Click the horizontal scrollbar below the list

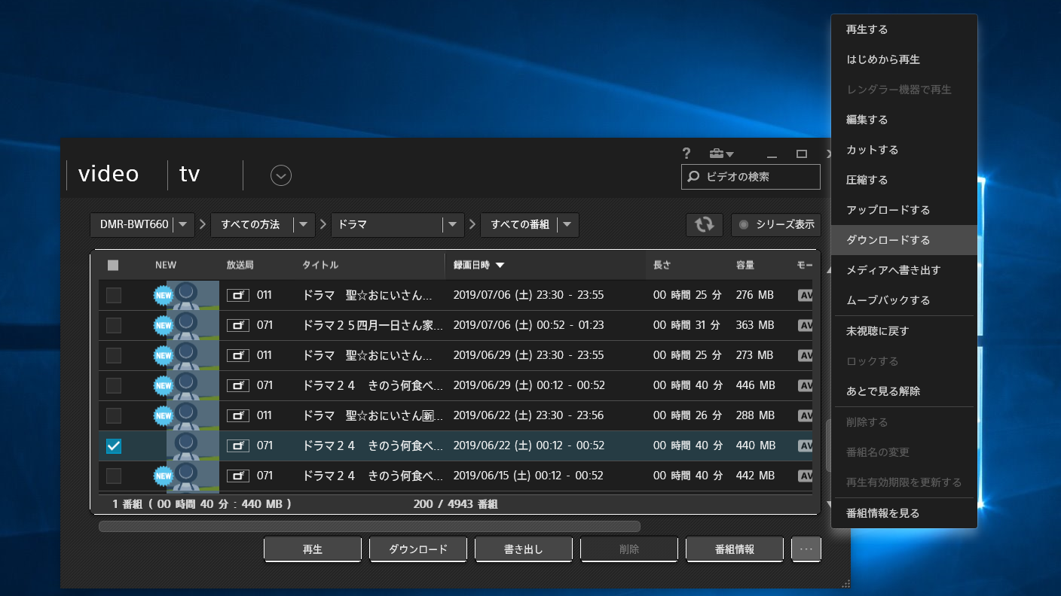[369, 527]
